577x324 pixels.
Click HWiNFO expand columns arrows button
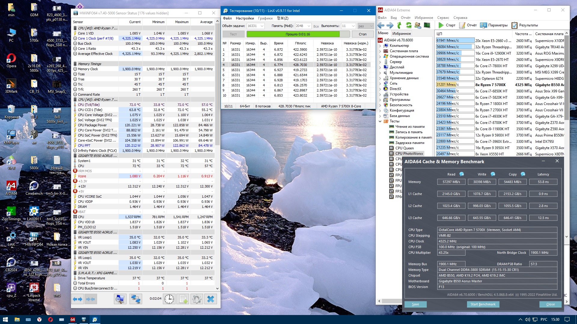[78, 299]
